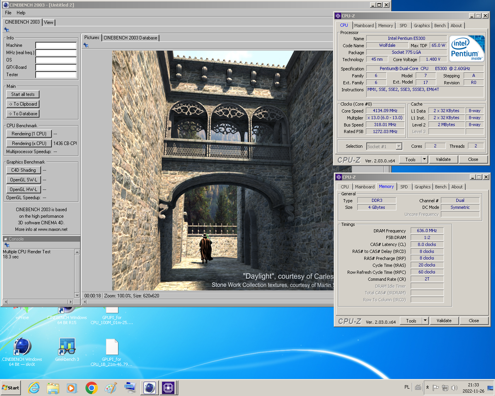Switch to CPU tab in lower CPU-Z window
This screenshot has height=396, width=495.
(345, 187)
